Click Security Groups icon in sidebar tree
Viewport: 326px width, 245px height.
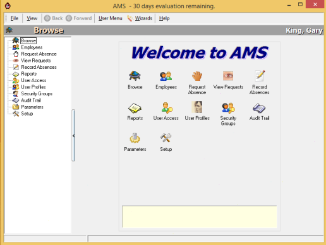[x=16, y=93]
